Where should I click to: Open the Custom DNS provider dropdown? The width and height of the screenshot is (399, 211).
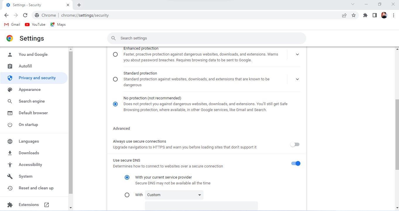coord(174,195)
